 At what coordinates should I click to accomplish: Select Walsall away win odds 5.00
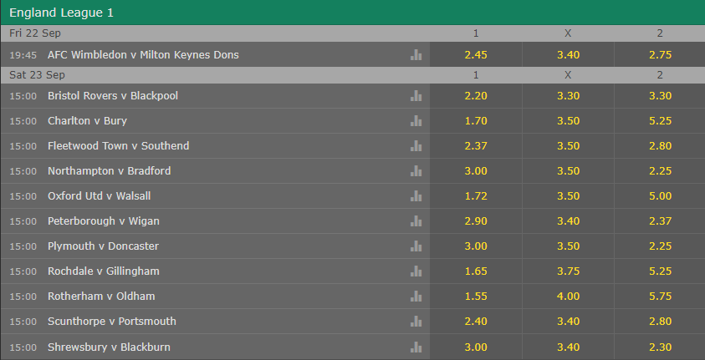coord(660,196)
